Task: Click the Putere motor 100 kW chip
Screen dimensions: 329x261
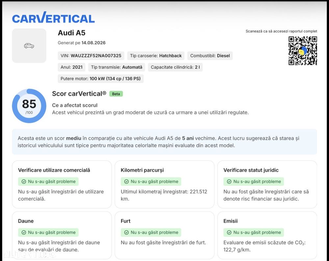Action: pyautogui.click(x=100, y=78)
